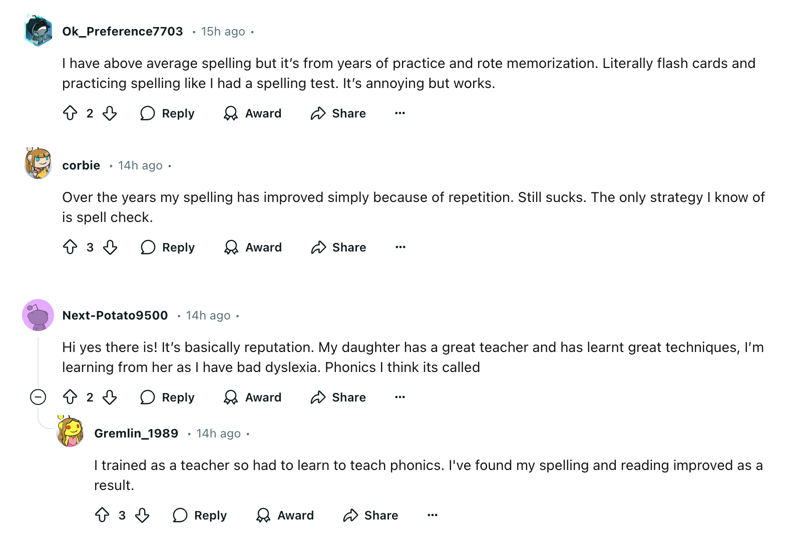Open the overflow menu on Ok_Preference7703's comment
This screenshot has height=546, width=787.
point(400,113)
